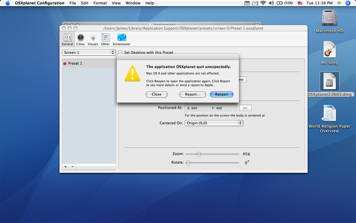Click the battery status icon
Viewport: 356px width, 223px height.
tap(280, 3)
